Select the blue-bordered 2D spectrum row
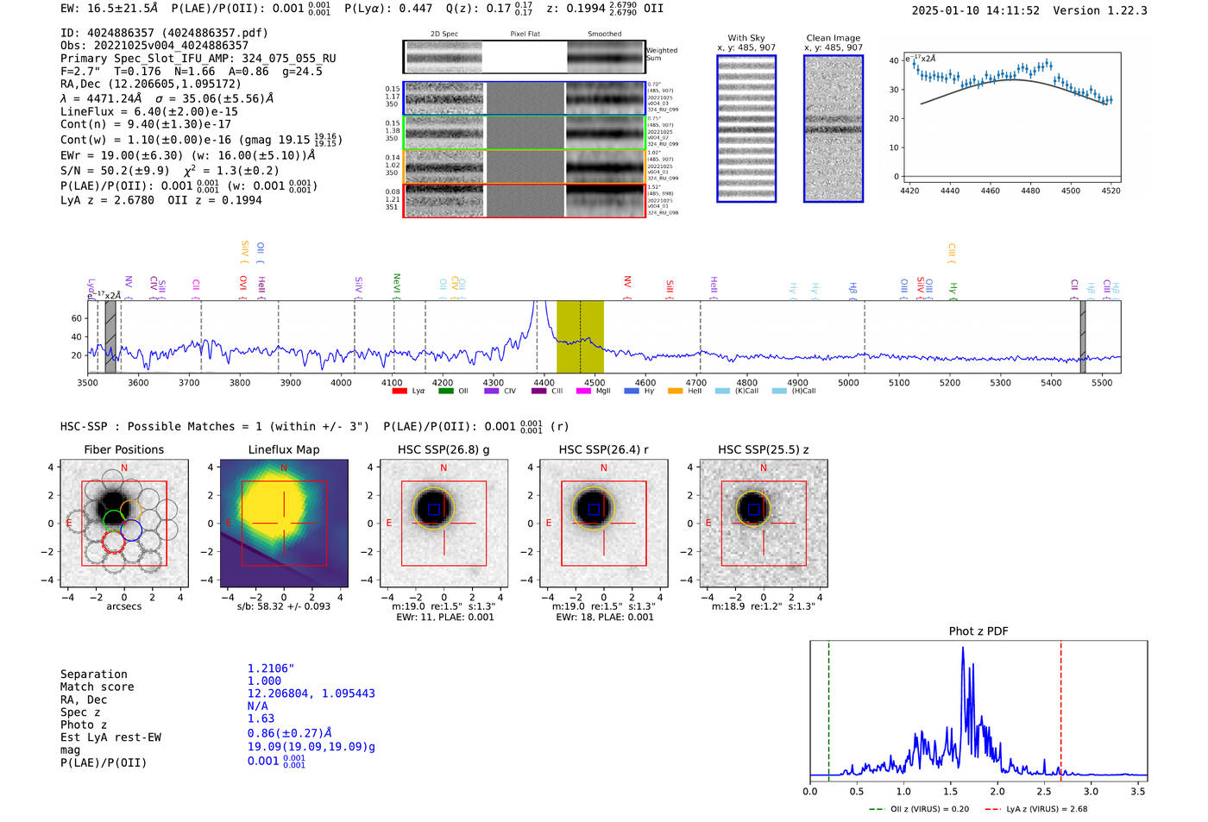The width and height of the screenshot is (1208, 822). click(525, 98)
